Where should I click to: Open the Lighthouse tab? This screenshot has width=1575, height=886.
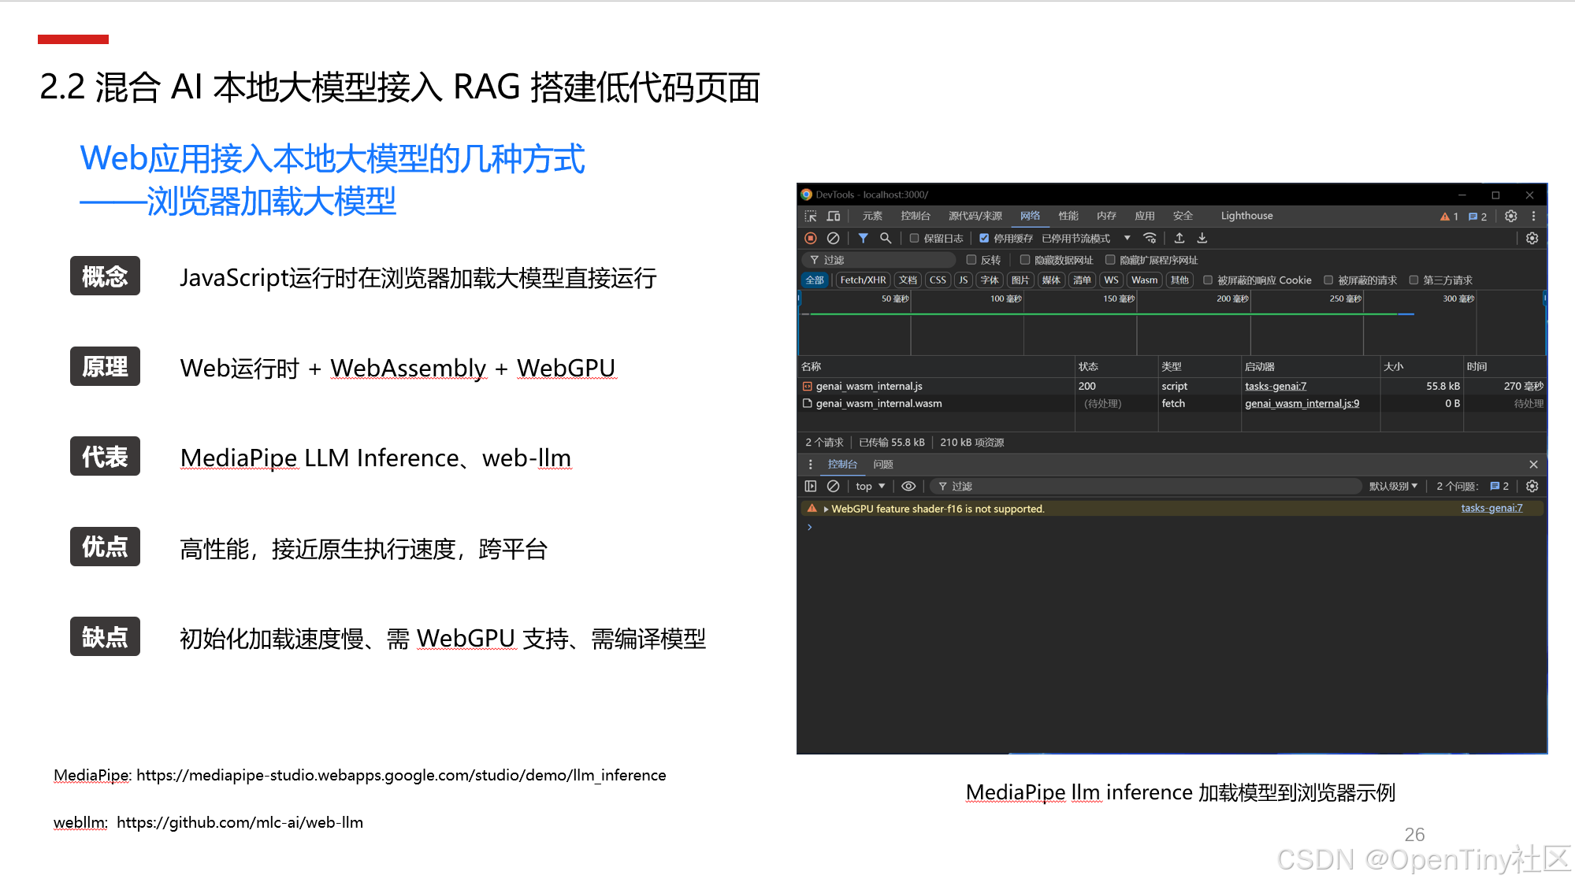coord(1246,216)
